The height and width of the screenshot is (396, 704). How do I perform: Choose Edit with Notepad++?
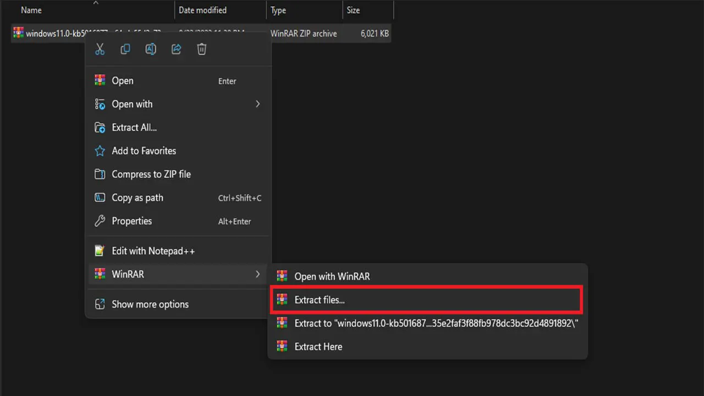point(153,251)
